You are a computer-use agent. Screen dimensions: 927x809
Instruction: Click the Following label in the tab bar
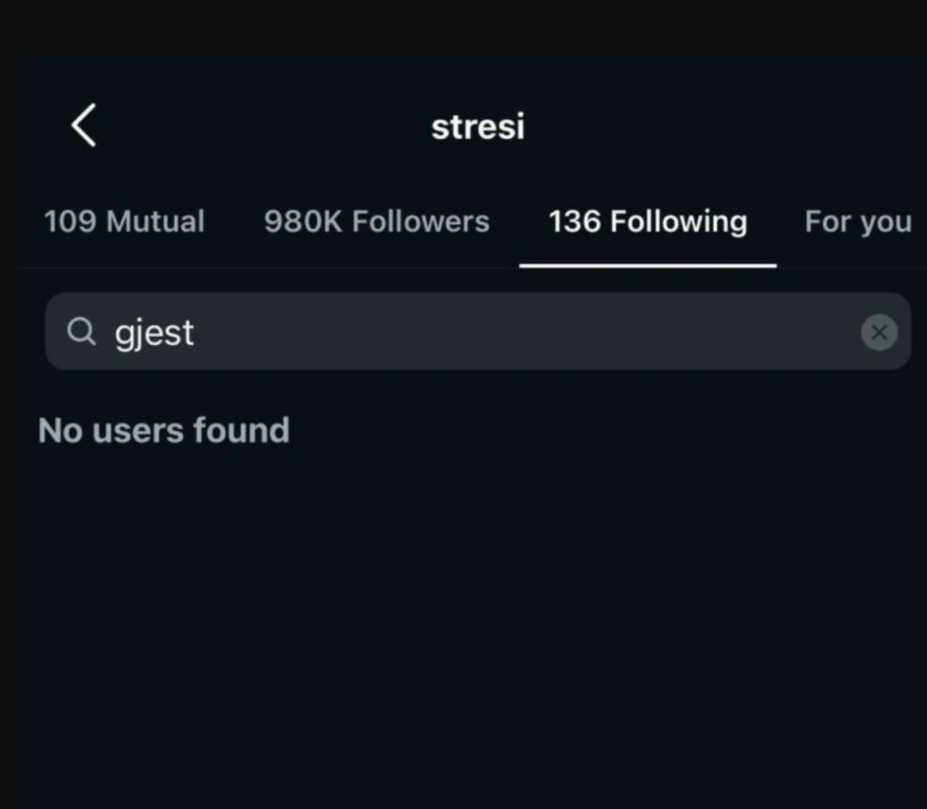click(x=679, y=223)
